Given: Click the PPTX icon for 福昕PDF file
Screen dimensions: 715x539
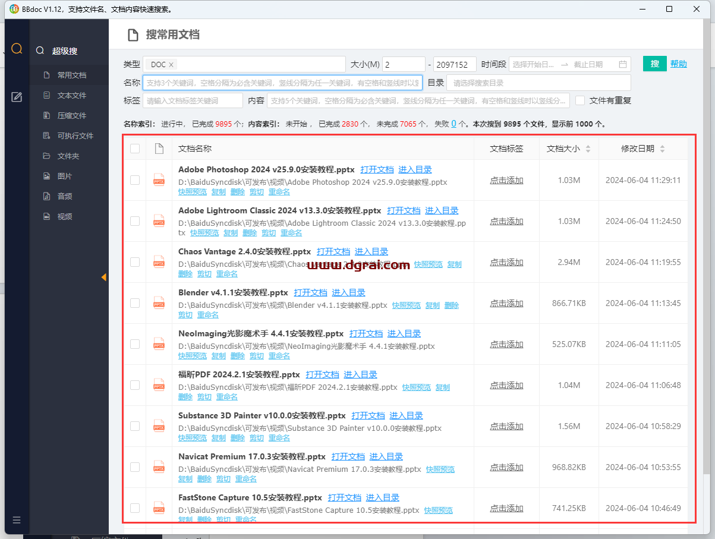Looking at the screenshot, I should [159, 385].
